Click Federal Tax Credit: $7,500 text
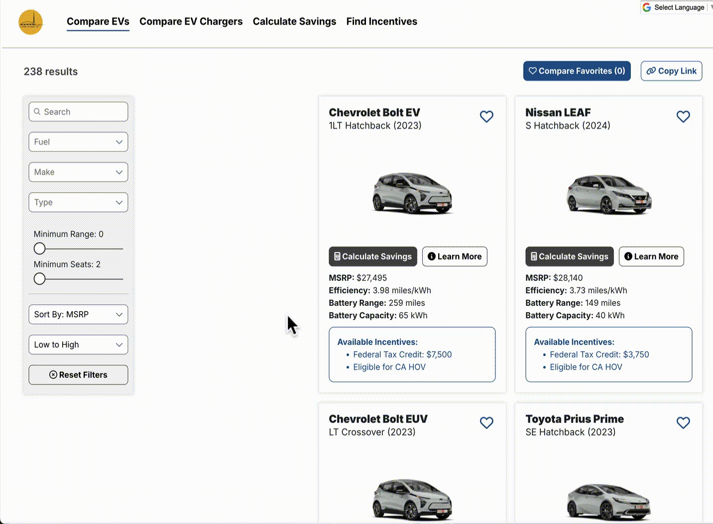Screen dimensions: 713x524 coord(402,355)
